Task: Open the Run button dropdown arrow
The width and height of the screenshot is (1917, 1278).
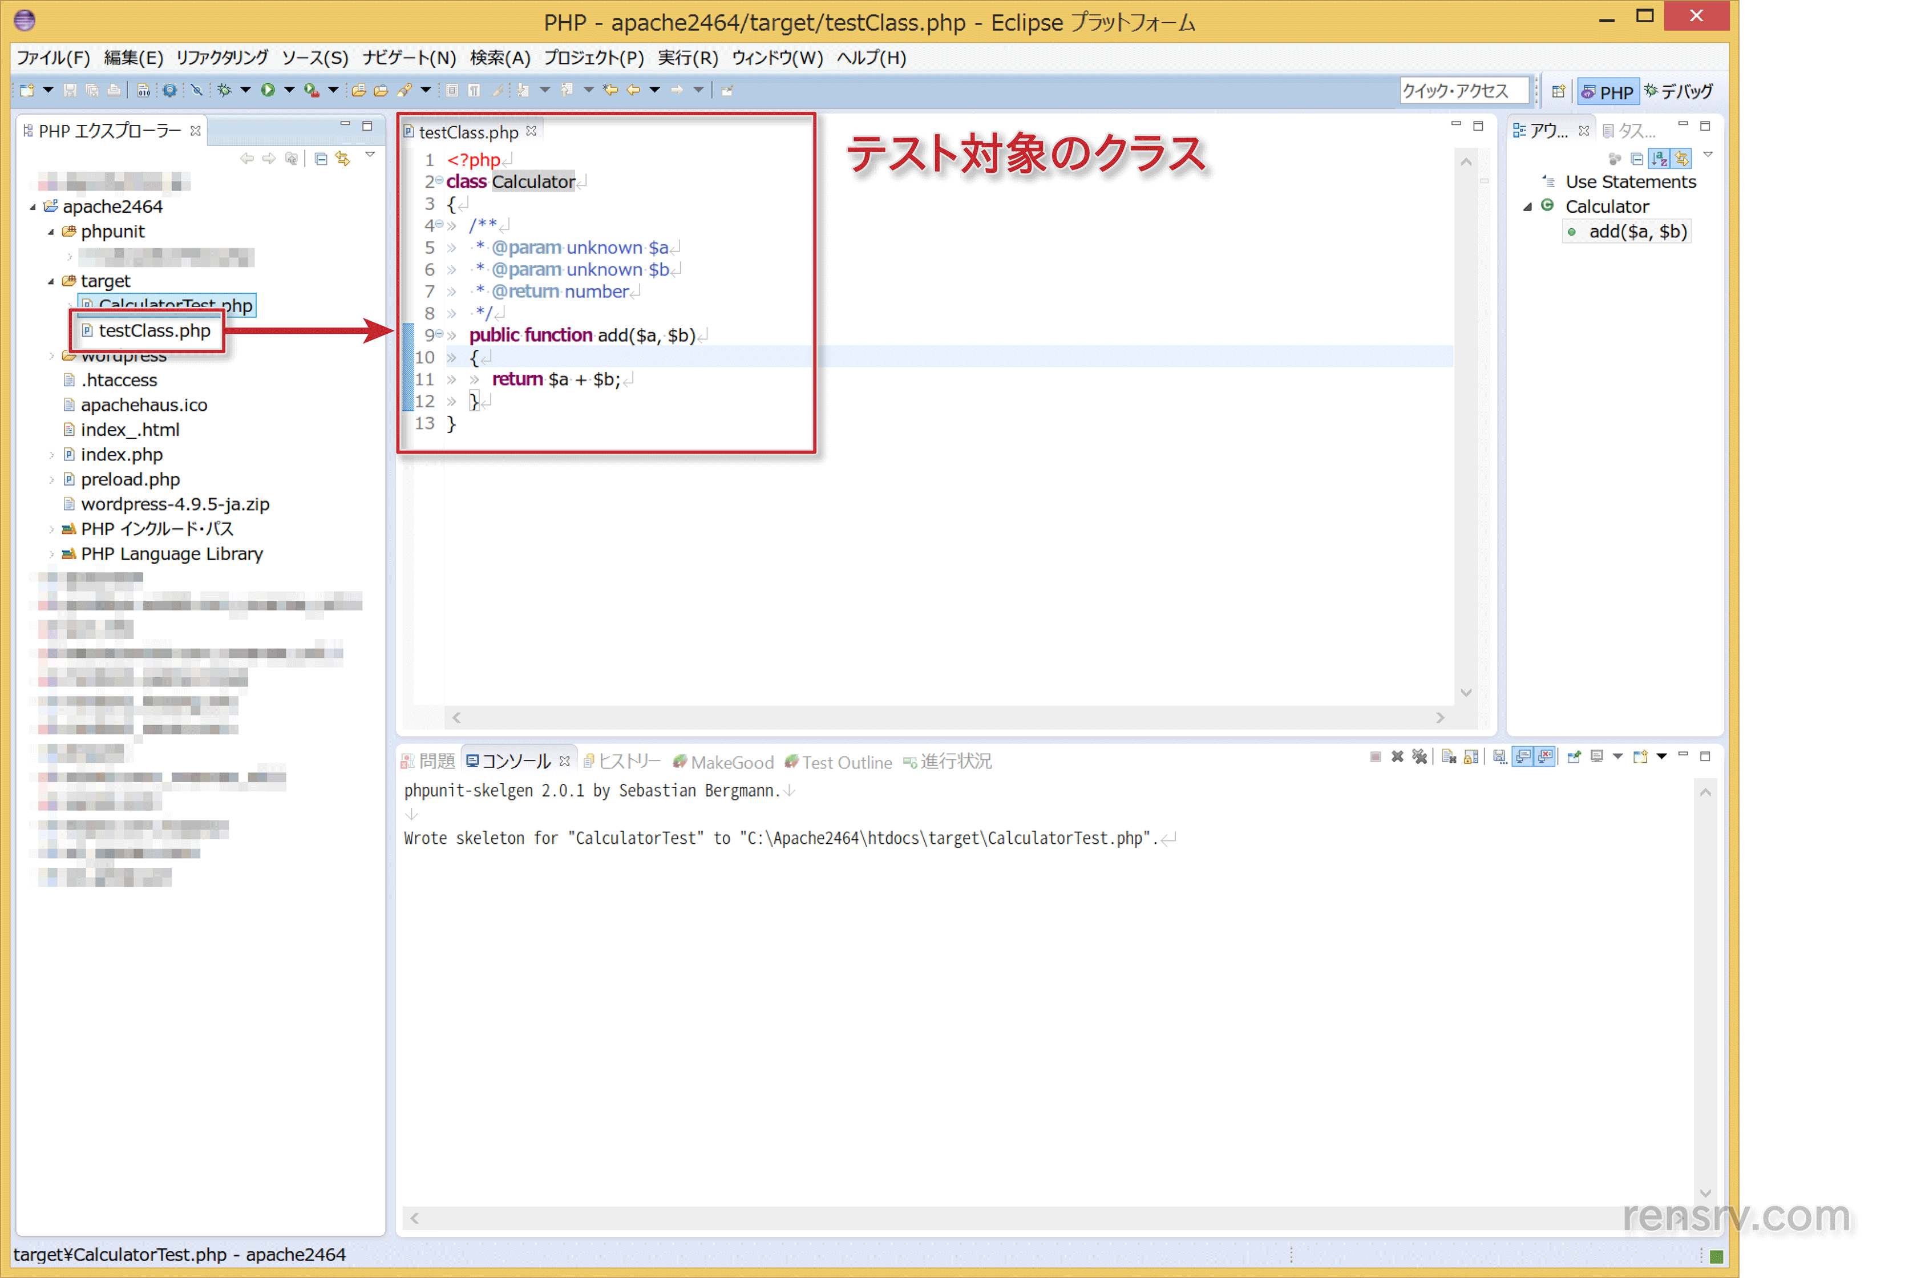Action: click(289, 90)
